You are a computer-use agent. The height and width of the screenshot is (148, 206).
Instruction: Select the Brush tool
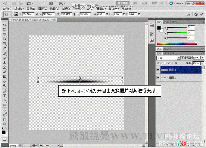(4, 58)
